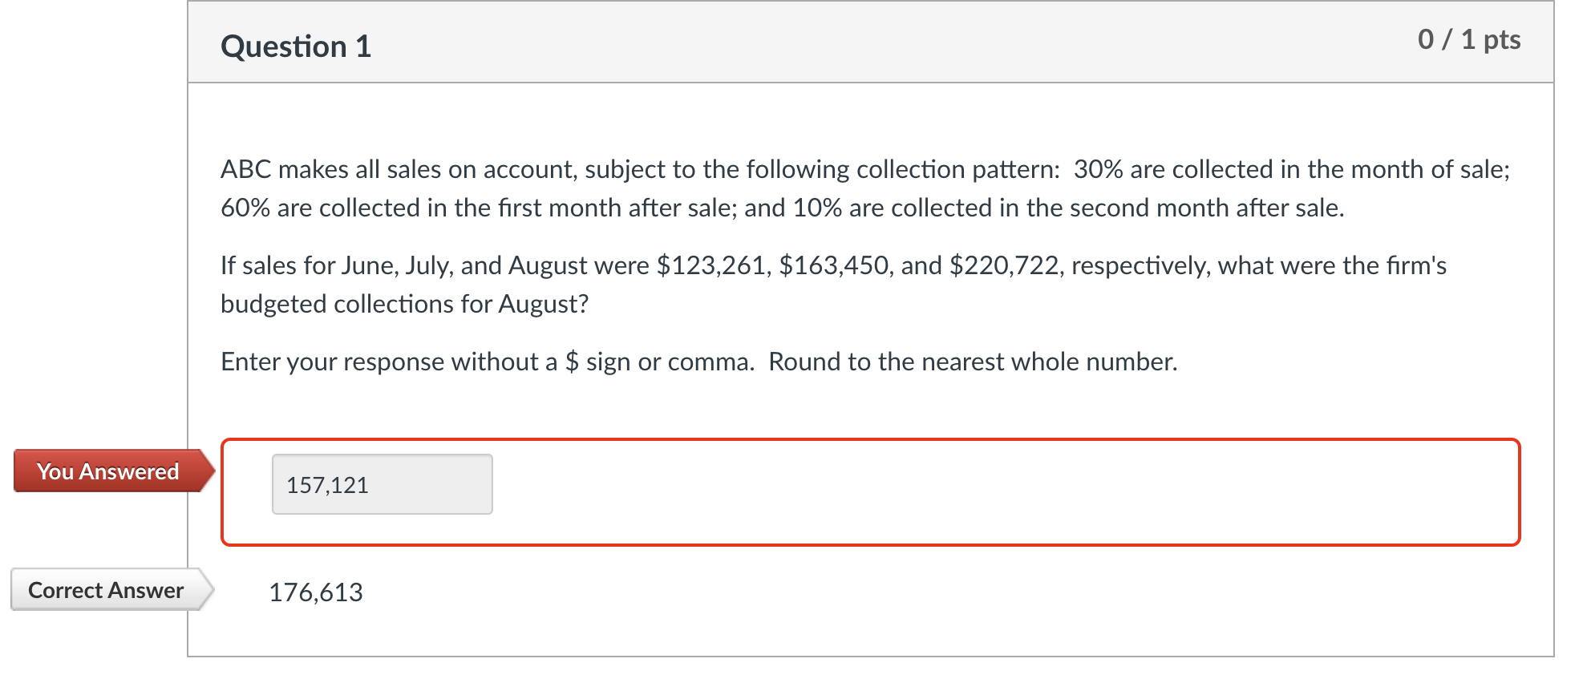Click the answer input field showing 157,121
The image size is (1591, 683).
click(382, 483)
